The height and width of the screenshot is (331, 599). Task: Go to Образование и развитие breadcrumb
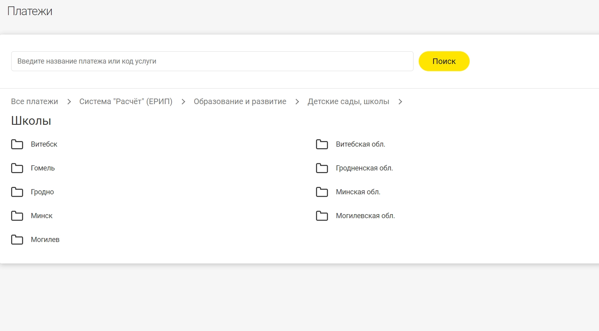pyautogui.click(x=240, y=101)
